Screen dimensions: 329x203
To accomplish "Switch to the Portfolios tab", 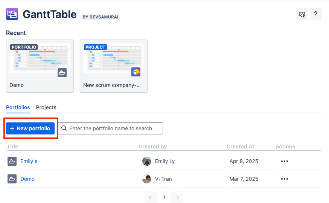I will tap(18, 107).
